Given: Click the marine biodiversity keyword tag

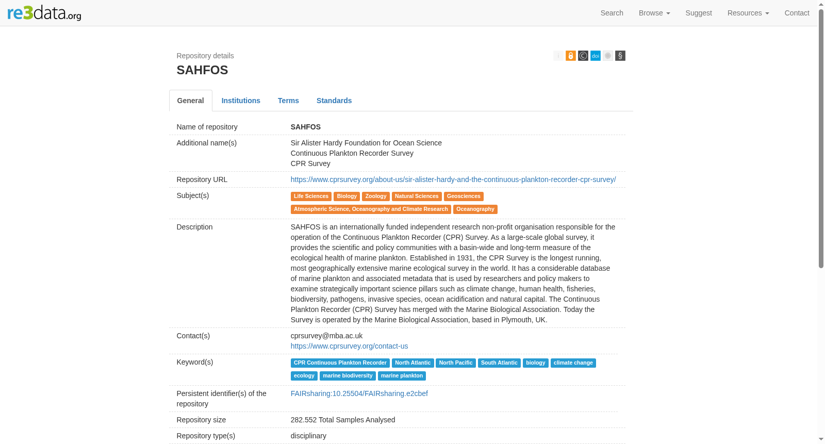Looking at the screenshot, I should click(348, 376).
